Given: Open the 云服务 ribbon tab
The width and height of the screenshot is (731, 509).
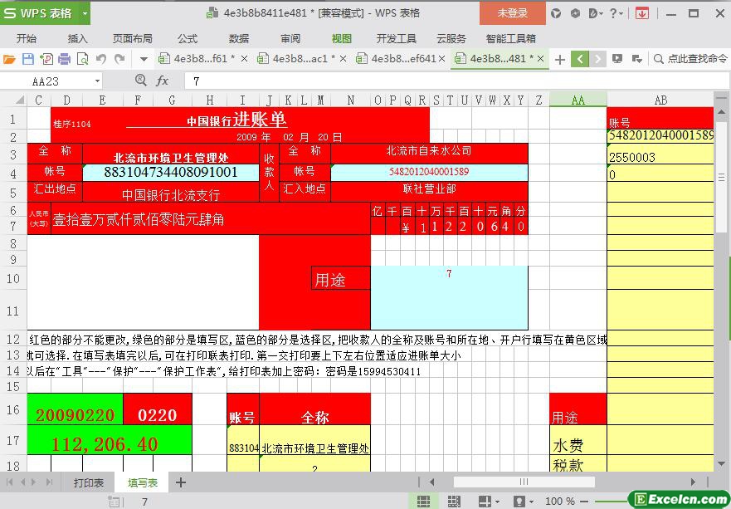Looking at the screenshot, I should point(451,39).
